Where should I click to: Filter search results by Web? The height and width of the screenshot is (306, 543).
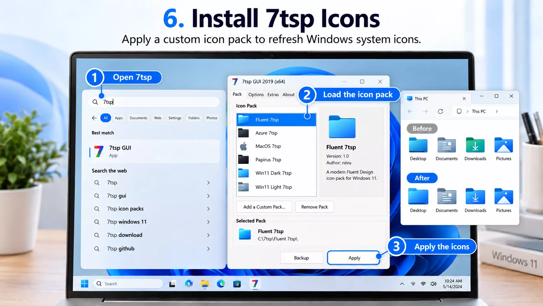[x=158, y=118]
